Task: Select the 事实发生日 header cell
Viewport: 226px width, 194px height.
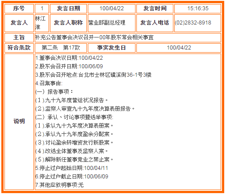Action: [111, 48]
